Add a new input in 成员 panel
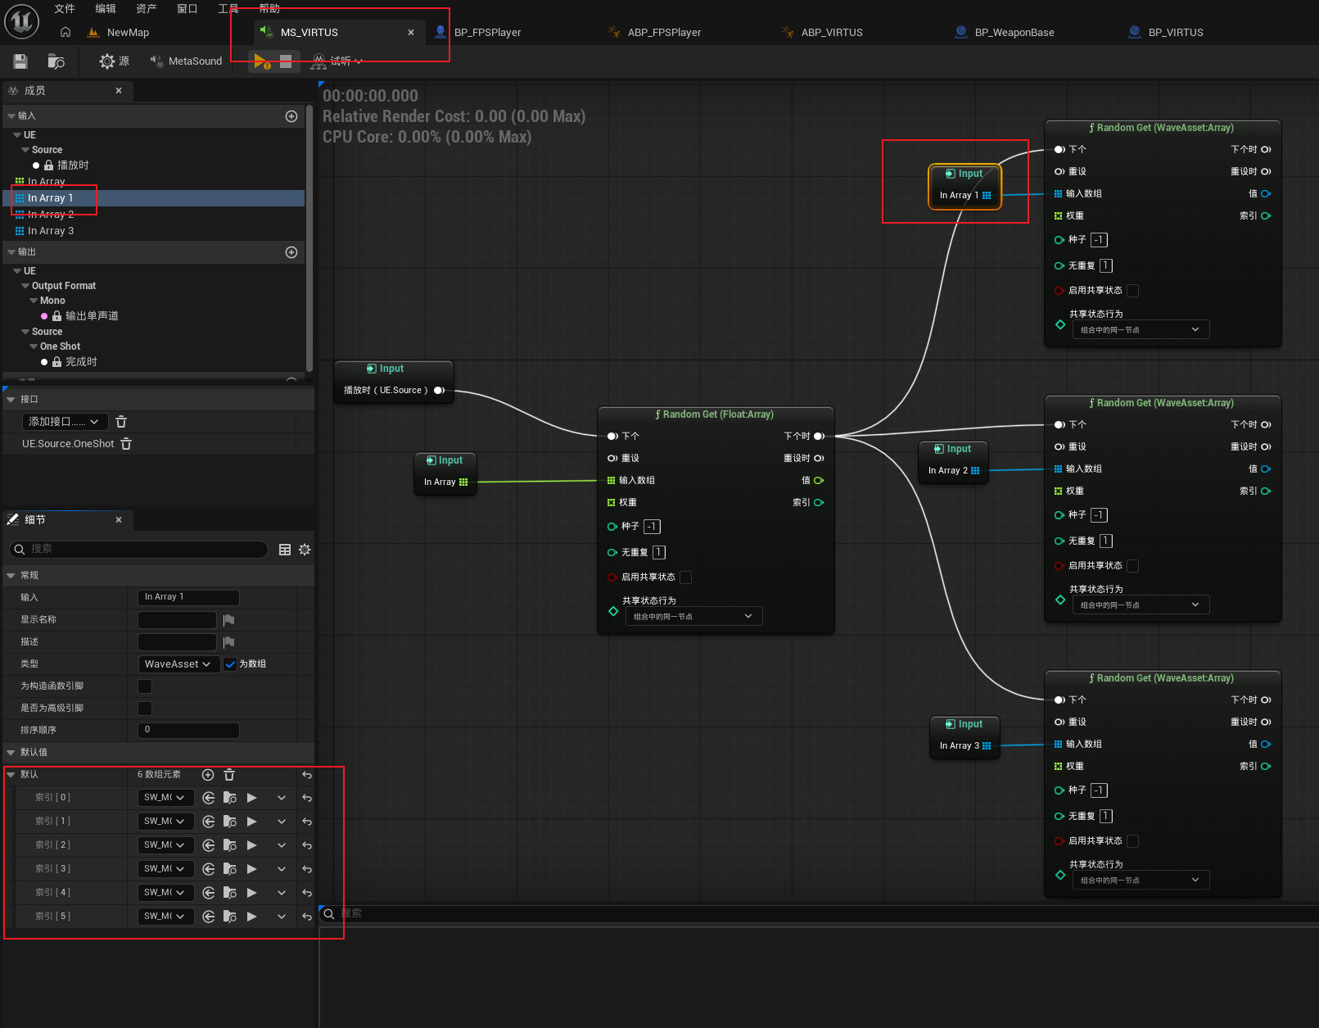Screen dimensions: 1319x1028 tap(291, 116)
